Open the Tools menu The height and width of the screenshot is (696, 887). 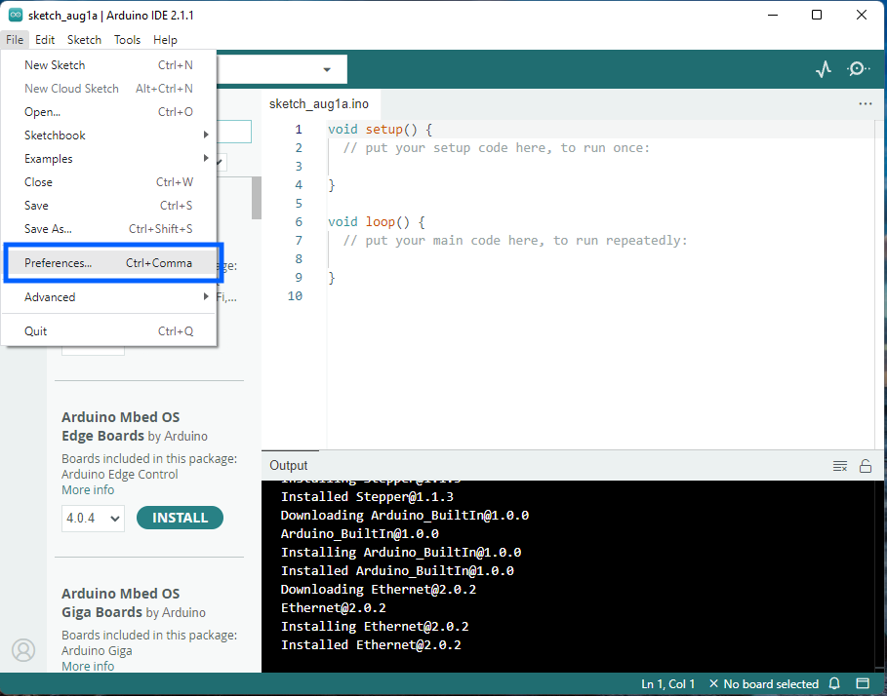click(x=127, y=40)
